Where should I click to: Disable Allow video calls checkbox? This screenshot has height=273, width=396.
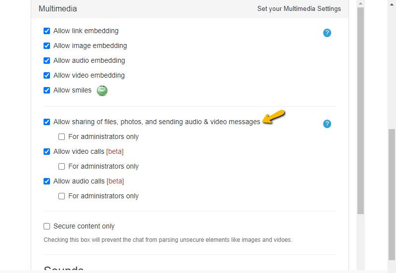click(x=47, y=151)
